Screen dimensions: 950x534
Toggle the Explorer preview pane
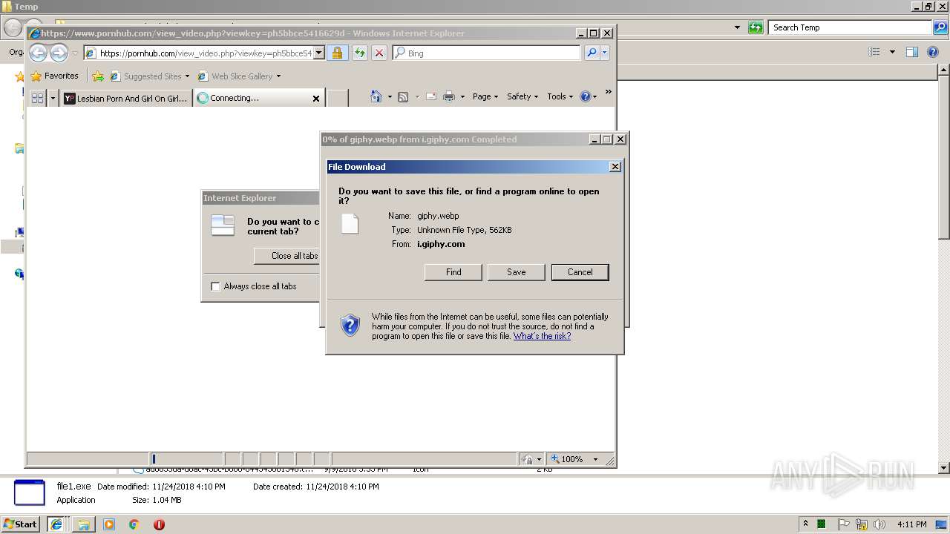[x=912, y=52]
